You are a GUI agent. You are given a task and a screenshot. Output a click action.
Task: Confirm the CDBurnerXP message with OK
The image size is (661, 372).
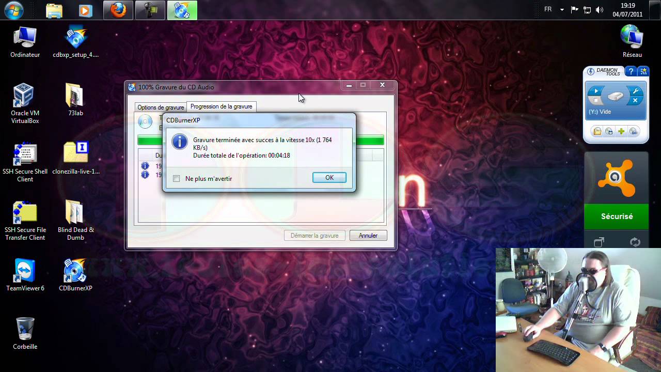pos(329,178)
